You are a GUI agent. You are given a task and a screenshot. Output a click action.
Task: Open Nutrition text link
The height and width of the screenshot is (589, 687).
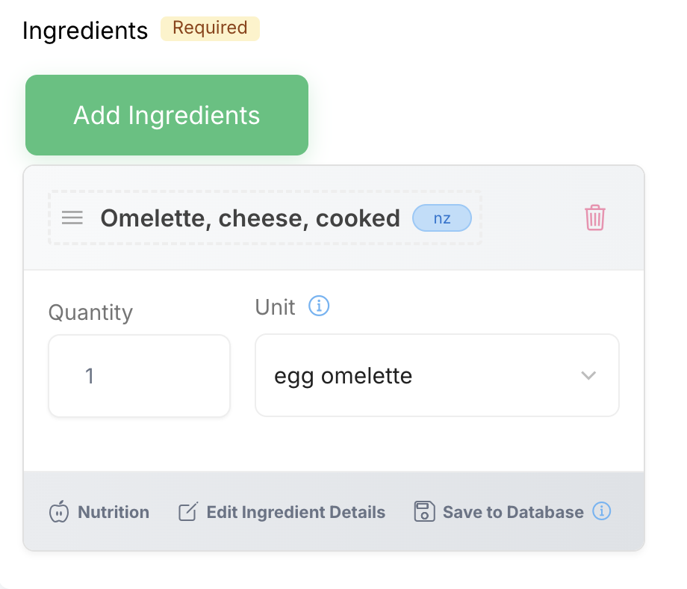pyautogui.click(x=114, y=512)
